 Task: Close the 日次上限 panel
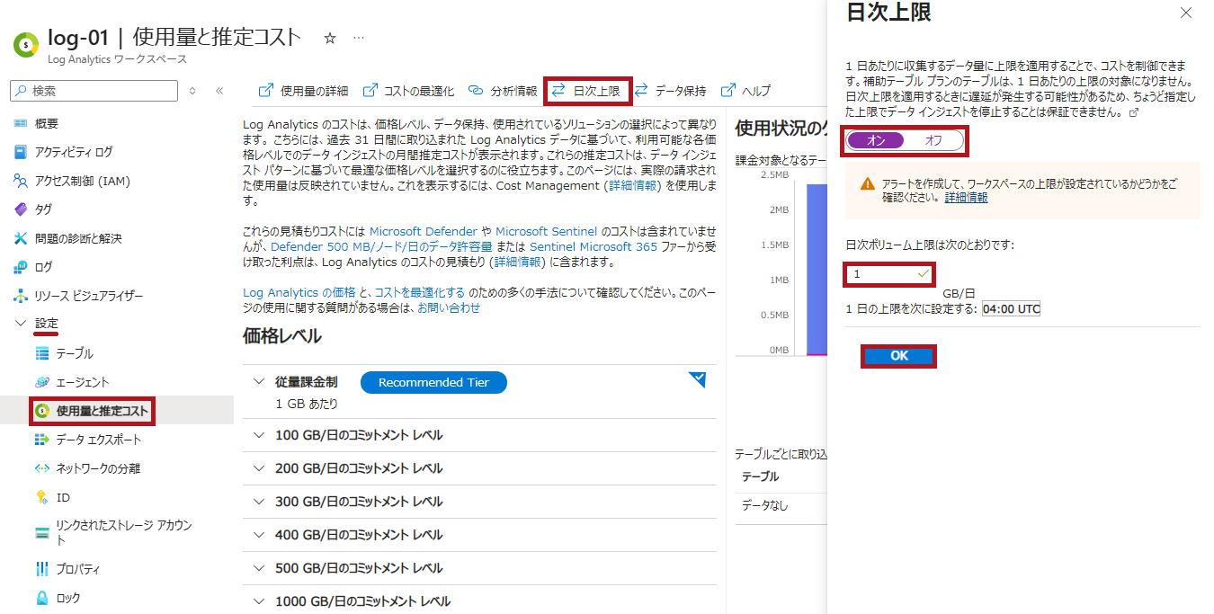tap(1186, 13)
